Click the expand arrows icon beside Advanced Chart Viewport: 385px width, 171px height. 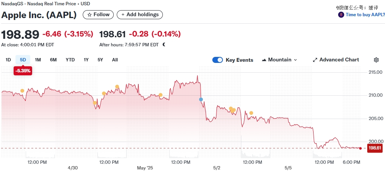[315, 60]
